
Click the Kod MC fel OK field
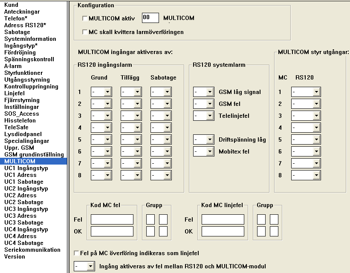pos(112,231)
